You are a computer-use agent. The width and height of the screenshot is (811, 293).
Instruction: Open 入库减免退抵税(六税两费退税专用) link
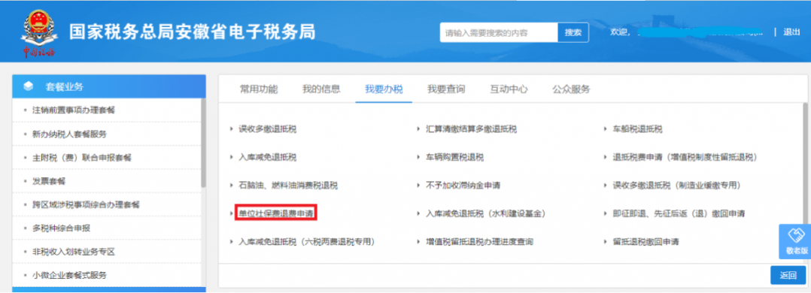(x=306, y=241)
